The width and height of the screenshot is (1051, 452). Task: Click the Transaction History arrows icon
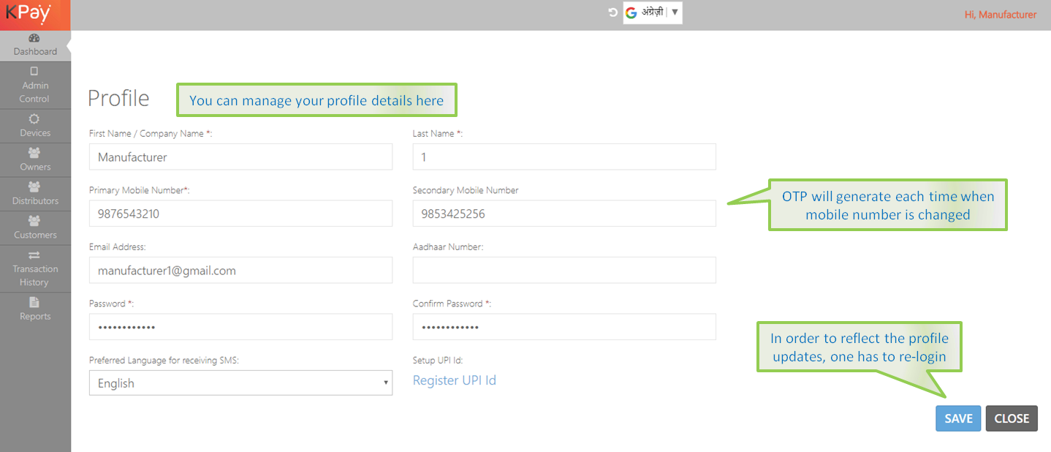click(34, 255)
